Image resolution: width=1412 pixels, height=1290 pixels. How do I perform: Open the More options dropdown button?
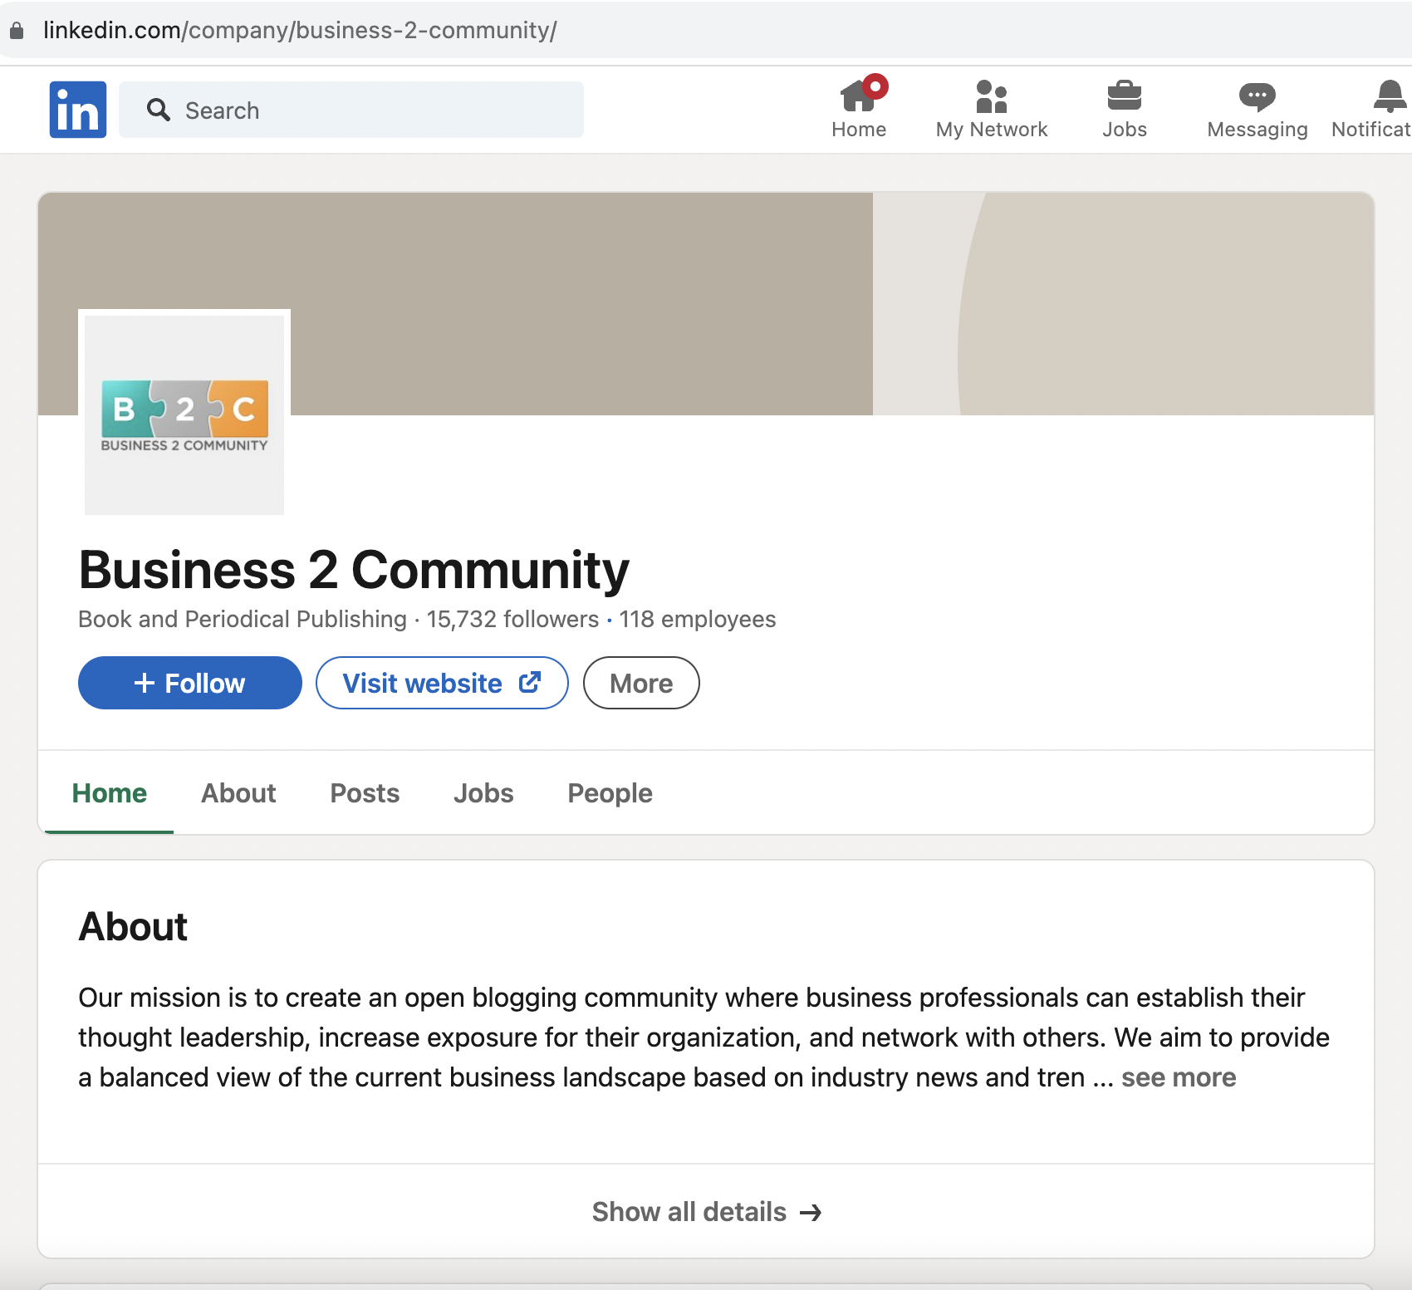point(641,683)
